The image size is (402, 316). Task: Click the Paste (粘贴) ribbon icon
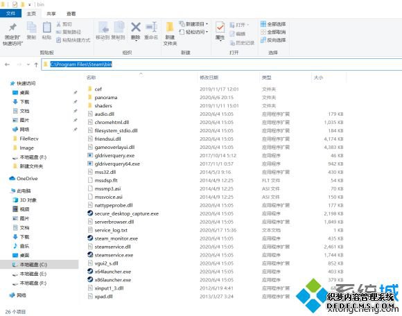click(46, 28)
